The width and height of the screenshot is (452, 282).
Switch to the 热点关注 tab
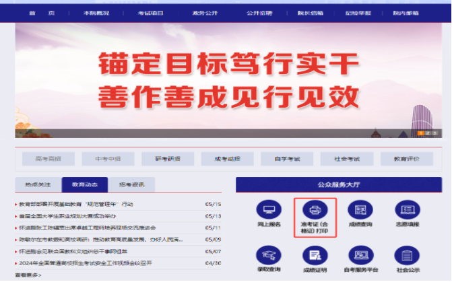coord(38,184)
